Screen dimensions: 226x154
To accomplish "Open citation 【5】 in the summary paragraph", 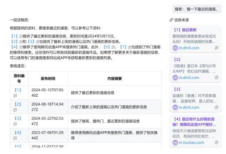I will [106, 47].
